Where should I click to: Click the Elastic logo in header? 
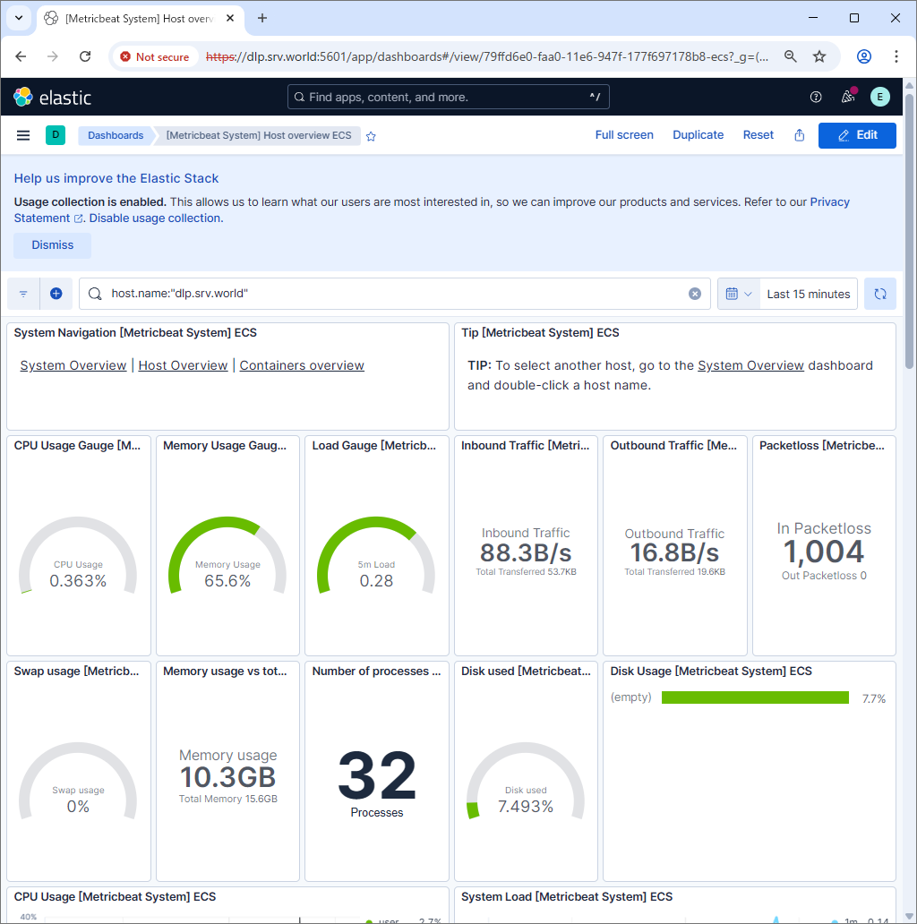pyautogui.click(x=53, y=97)
